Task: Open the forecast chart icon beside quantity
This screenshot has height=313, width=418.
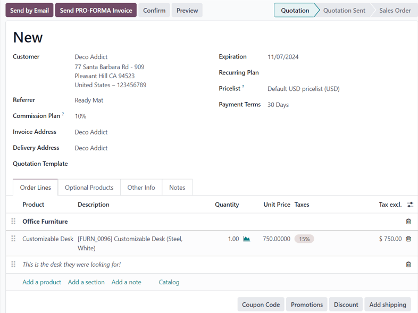Action: [x=246, y=239]
